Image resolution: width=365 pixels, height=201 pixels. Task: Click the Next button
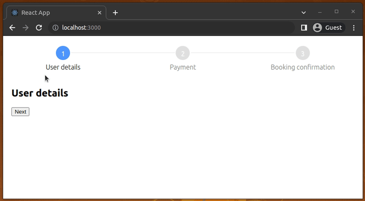coord(20,112)
